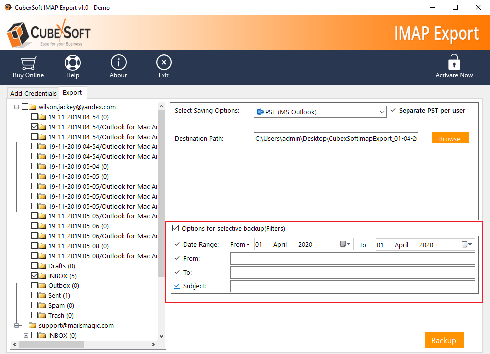Screen dimensions: 490x354
Task: Check the Drafts (0) folder checkbox
Action: (x=34, y=266)
